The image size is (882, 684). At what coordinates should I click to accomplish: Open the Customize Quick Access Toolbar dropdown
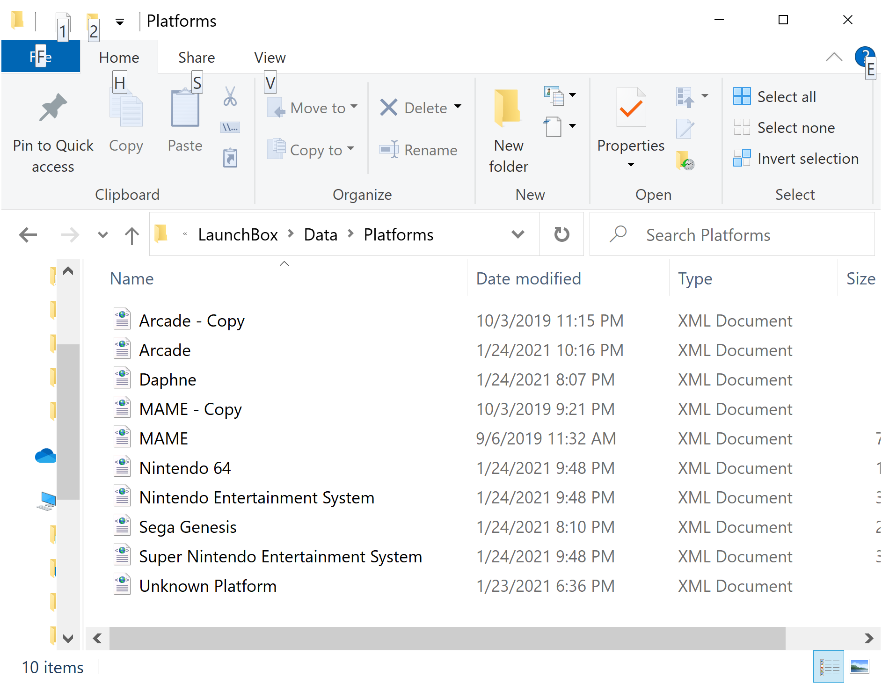point(120,22)
